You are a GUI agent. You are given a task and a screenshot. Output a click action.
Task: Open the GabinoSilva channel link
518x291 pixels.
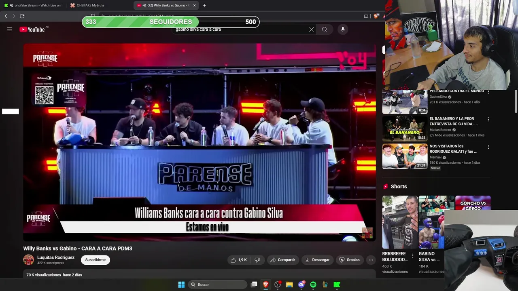point(438,97)
